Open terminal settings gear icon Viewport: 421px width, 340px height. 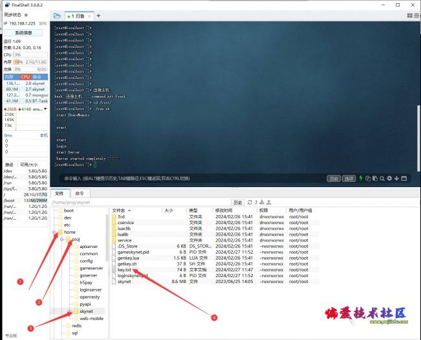[389, 178]
